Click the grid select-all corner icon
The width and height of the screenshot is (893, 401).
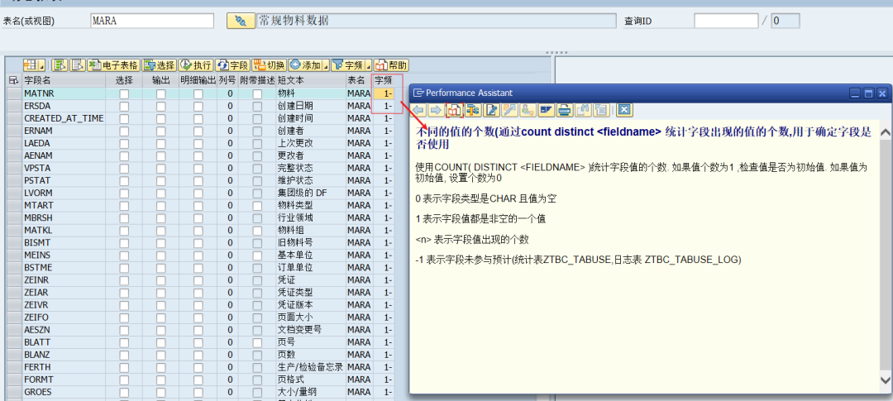click(x=14, y=81)
